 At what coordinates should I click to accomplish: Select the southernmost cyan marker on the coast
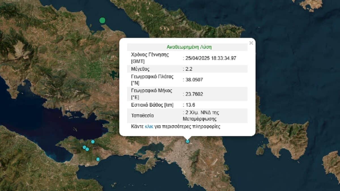[98, 159]
